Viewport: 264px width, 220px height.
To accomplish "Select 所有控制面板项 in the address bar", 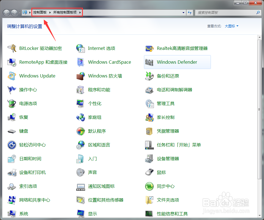I will (65, 12).
